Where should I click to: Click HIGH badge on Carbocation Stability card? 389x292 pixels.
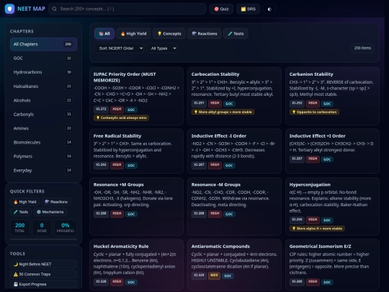pos(215,103)
